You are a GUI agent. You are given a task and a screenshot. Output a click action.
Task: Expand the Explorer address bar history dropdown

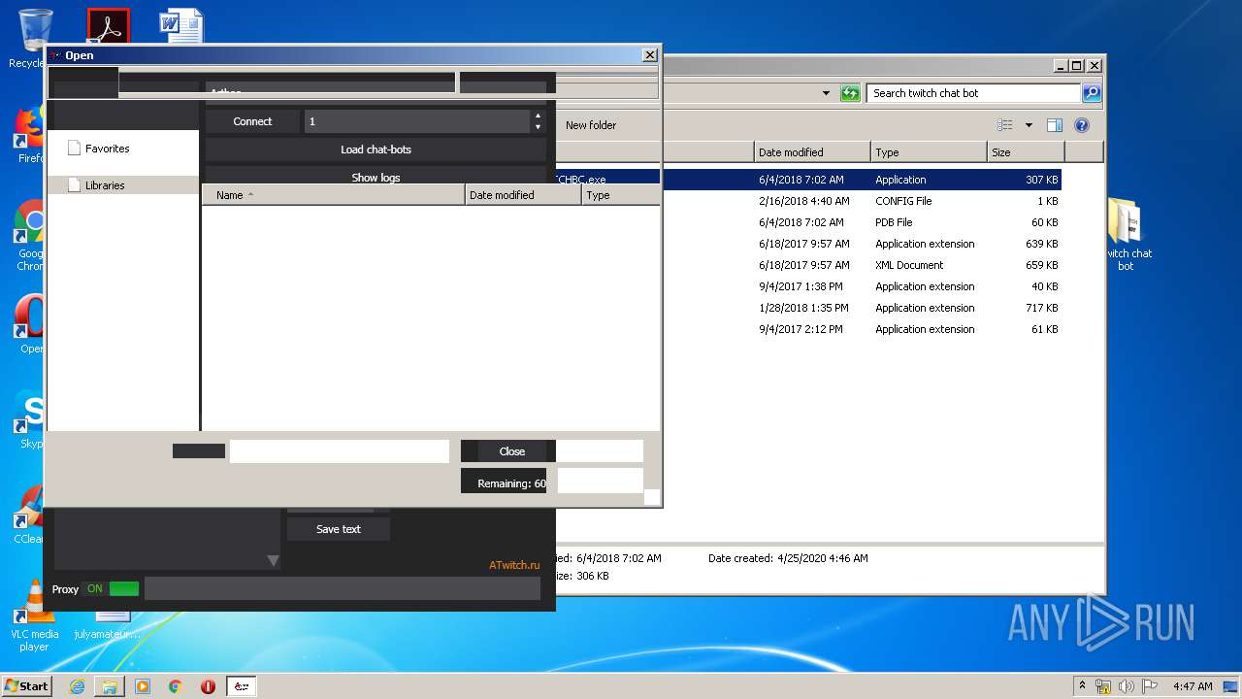[x=826, y=93]
